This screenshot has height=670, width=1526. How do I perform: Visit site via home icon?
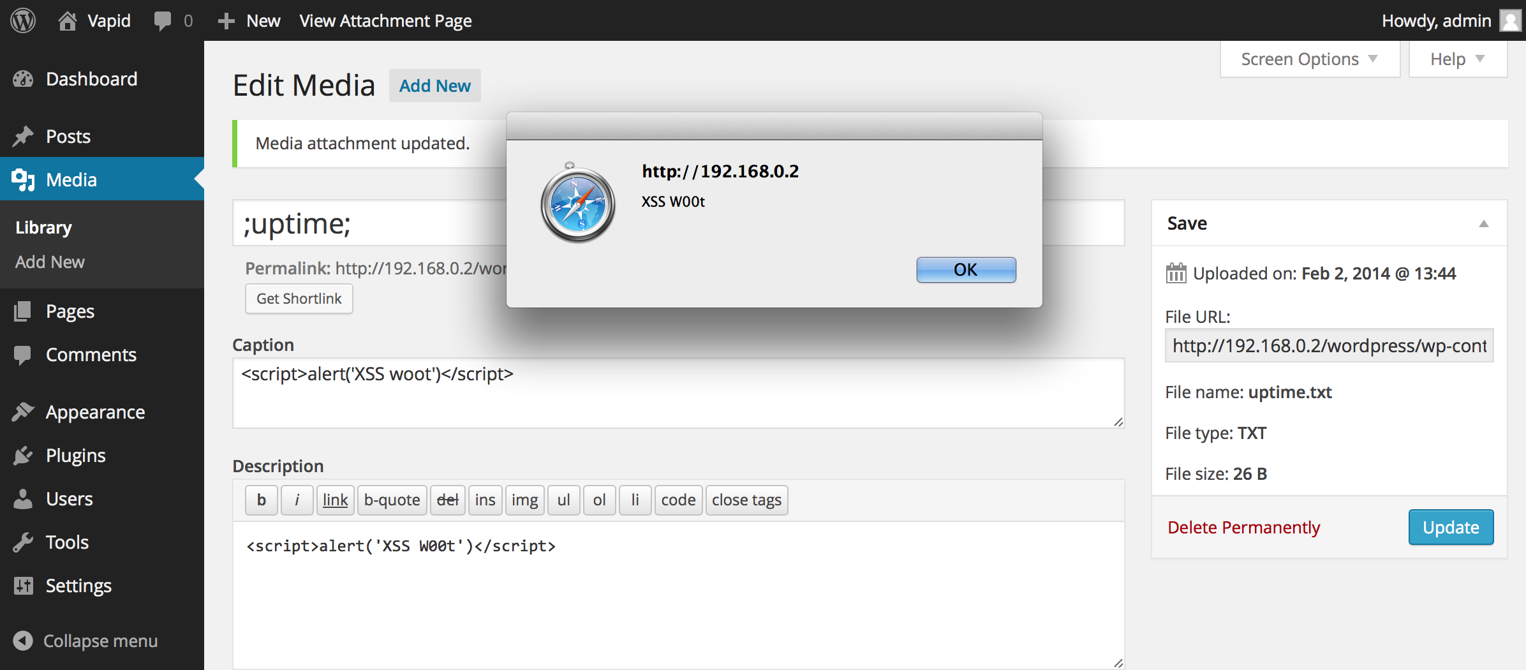[67, 20]
